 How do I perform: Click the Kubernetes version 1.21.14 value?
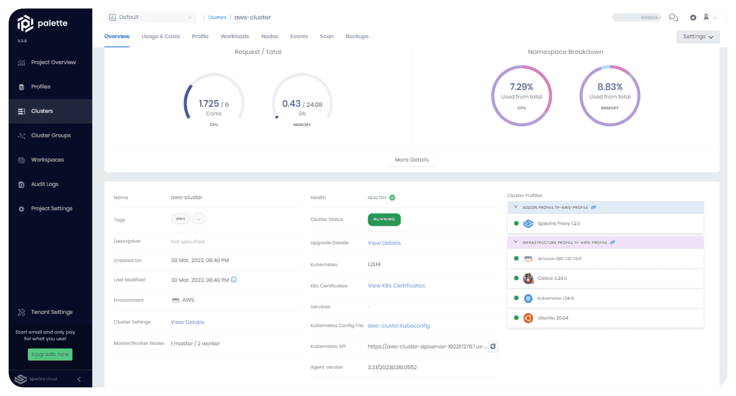pyautogui.click(x=374, y=265)
